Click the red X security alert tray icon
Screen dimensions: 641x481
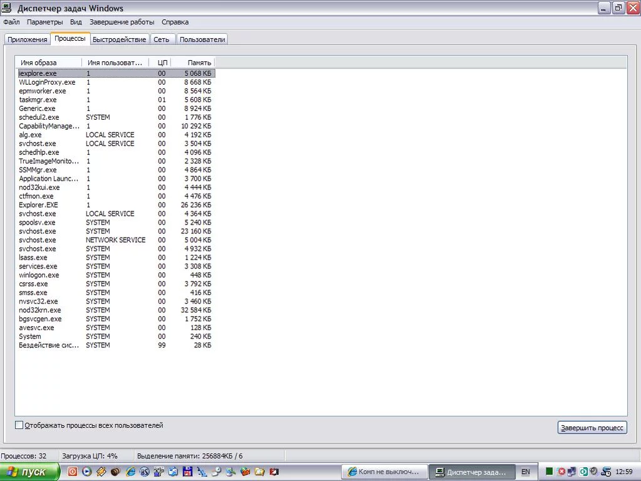coord(561,472)
